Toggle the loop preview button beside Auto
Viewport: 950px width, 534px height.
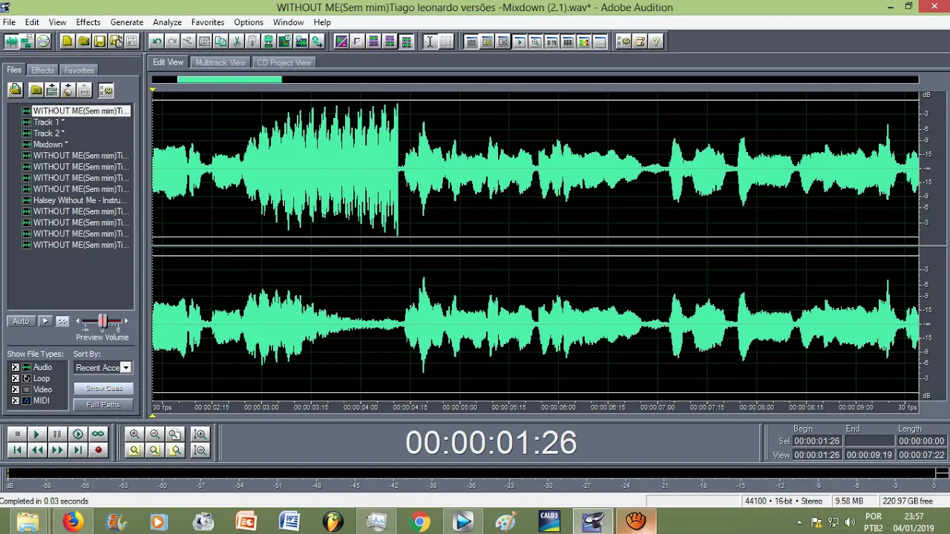(62, 321)
